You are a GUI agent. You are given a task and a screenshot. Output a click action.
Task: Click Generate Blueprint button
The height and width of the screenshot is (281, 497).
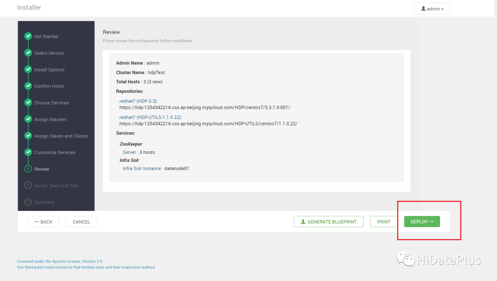point(329,222)
